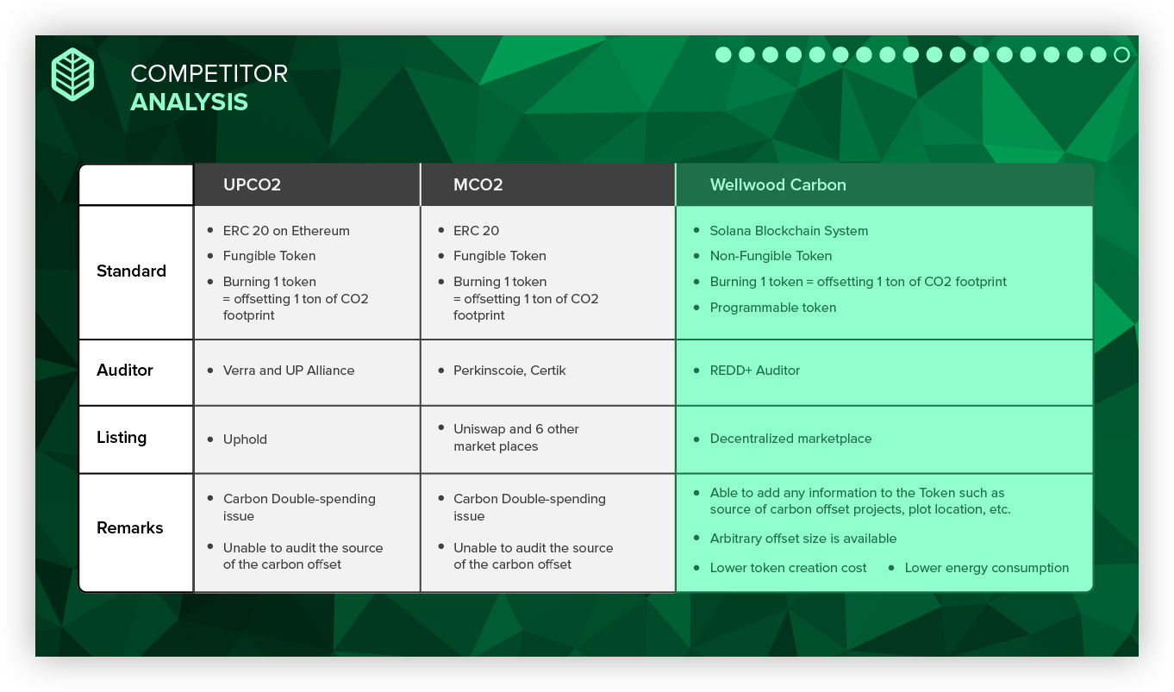The height and width of the screenshot is (692, 1174).
Task: Click "Able to add any information" remark
Action: click(860, 502)
